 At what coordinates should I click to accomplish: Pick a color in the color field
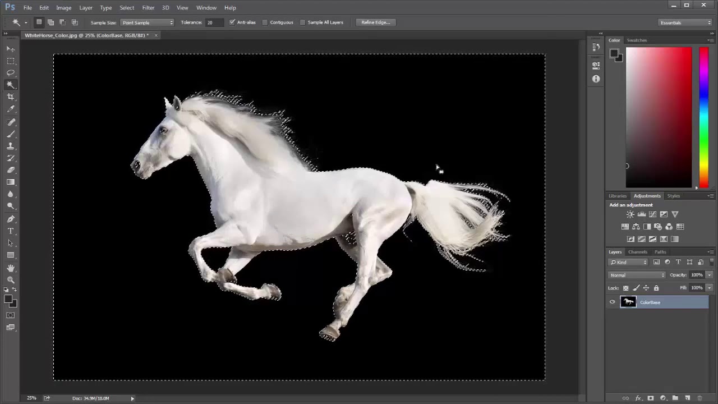659,117
